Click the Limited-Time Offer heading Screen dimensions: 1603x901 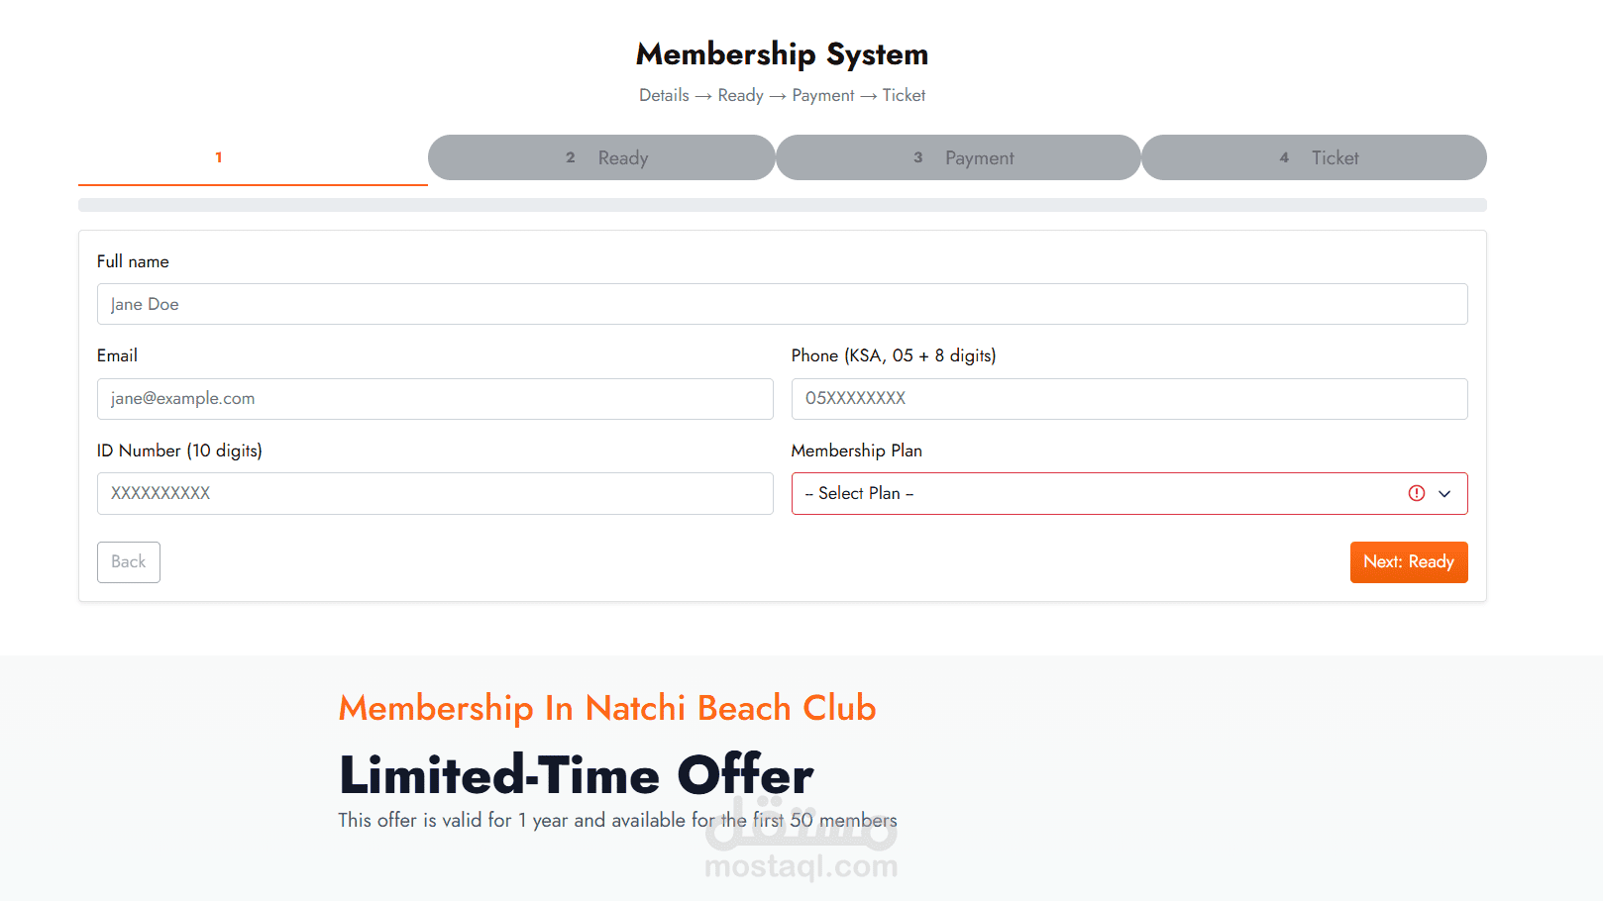pyautogui.click(x=576, y=774)
